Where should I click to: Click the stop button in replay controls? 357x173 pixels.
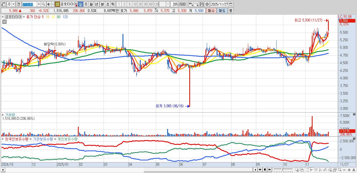coord(265,170)
